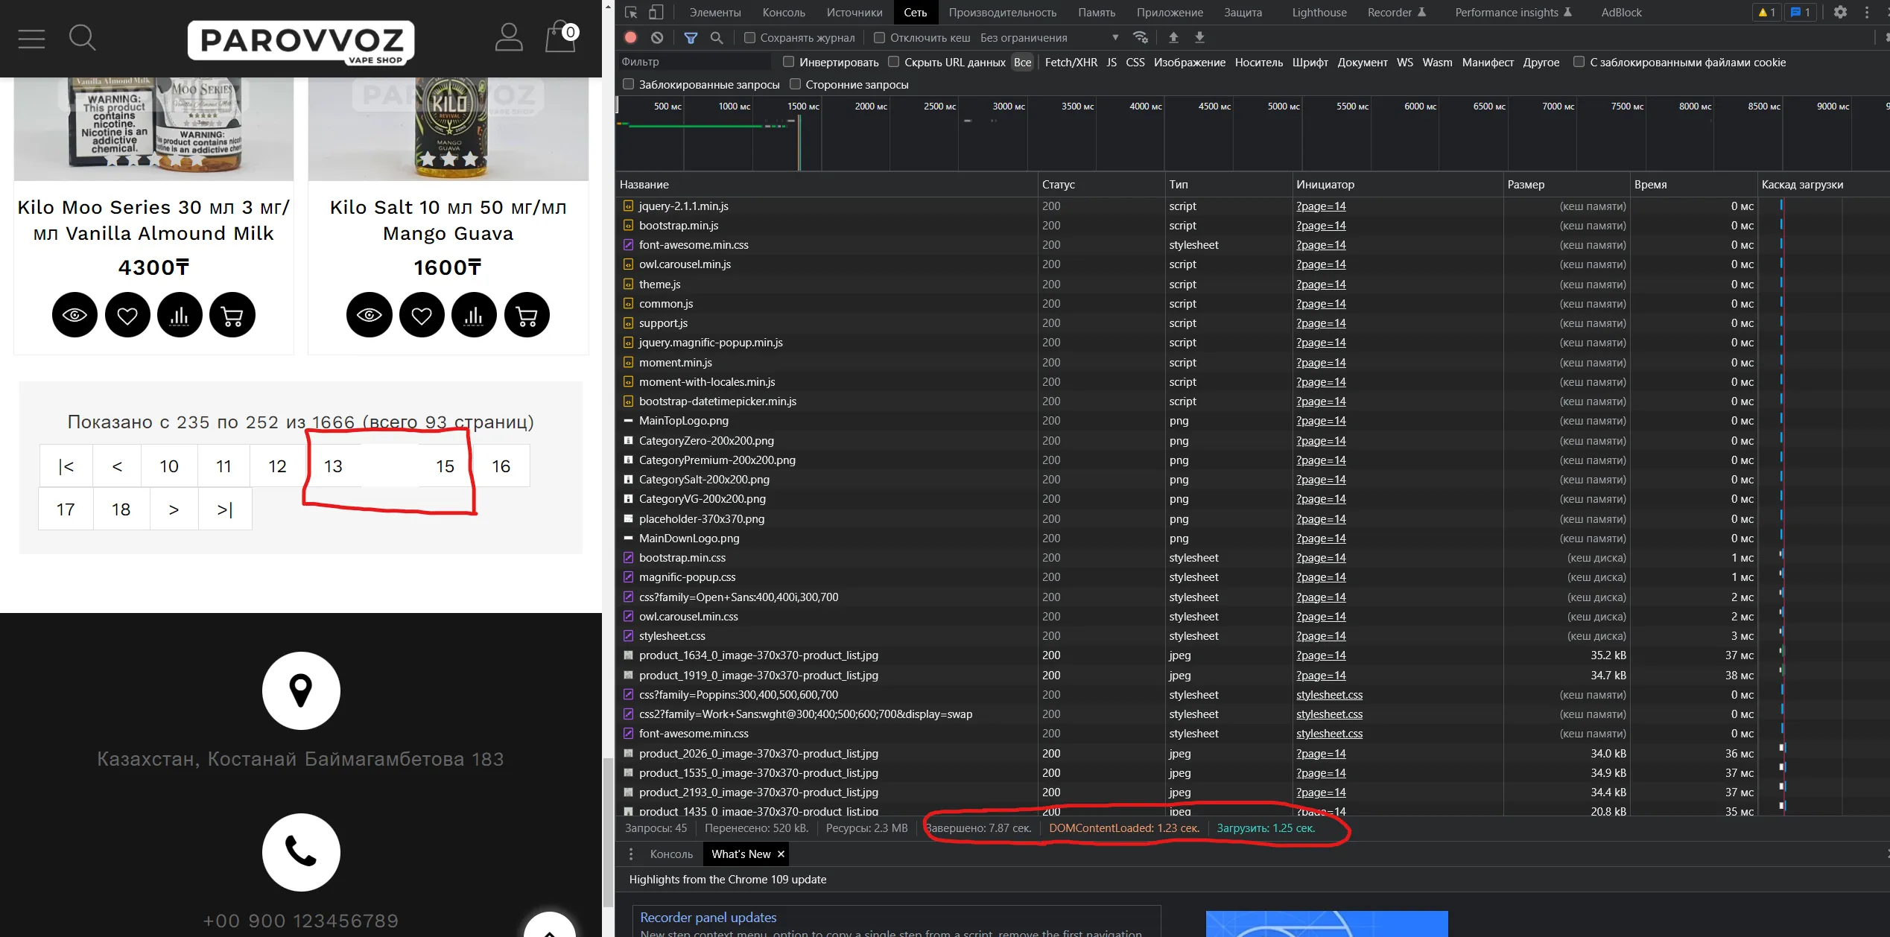The height and width of the screenshot is (937, 1890).
Task: Click the messages counter badge in DevTools
Action: pos(1800,12)
